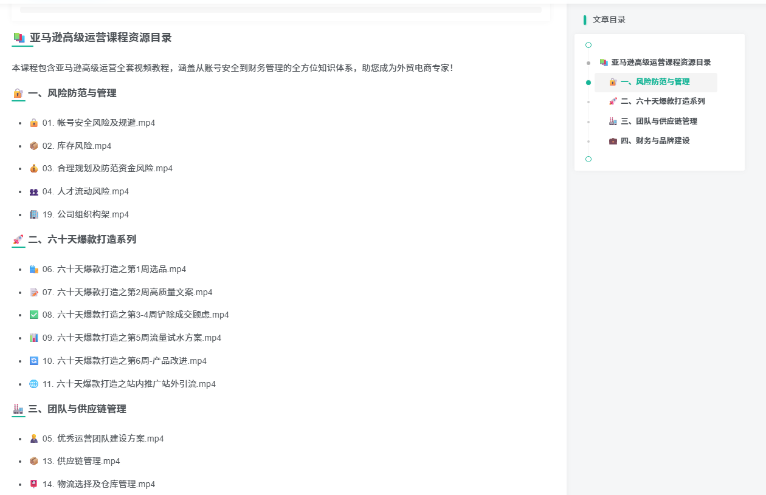Select 二、六十天爆款打造系列 in the sidebar directory
The height and width of the screenshot is (495, 766).
(662, 101)
